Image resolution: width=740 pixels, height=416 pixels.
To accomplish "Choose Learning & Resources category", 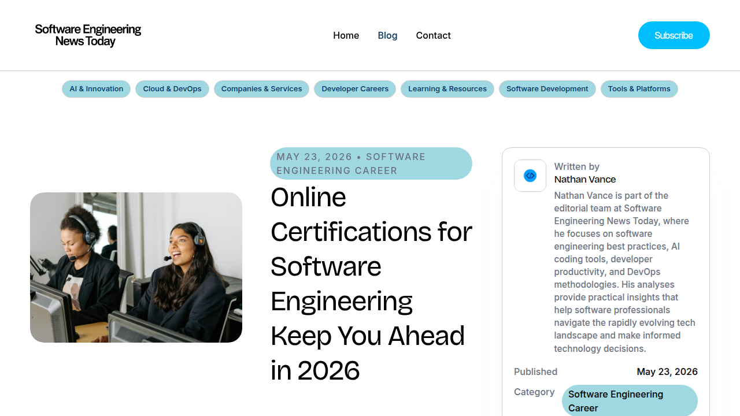I will point(447,89).
